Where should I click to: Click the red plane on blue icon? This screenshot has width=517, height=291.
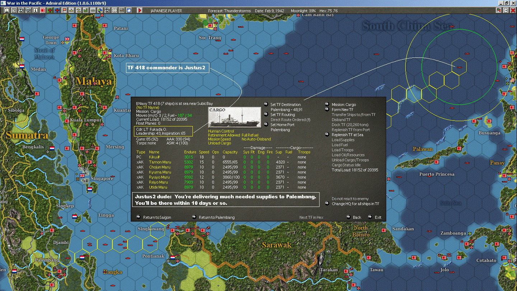[x=57, y=10]
